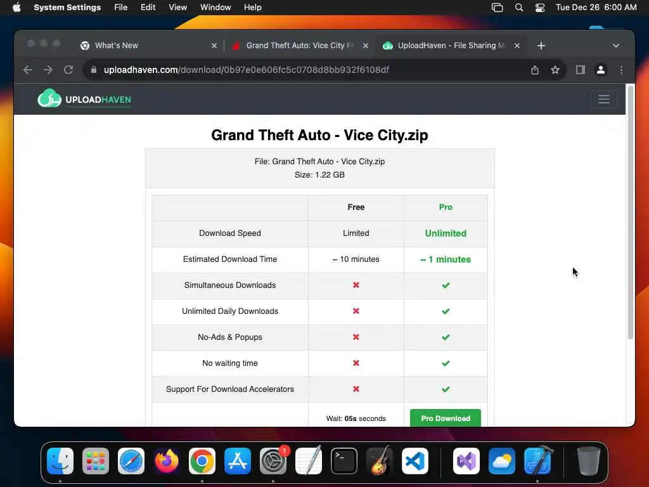Close the UploadHaven tab

pos(517,46)
